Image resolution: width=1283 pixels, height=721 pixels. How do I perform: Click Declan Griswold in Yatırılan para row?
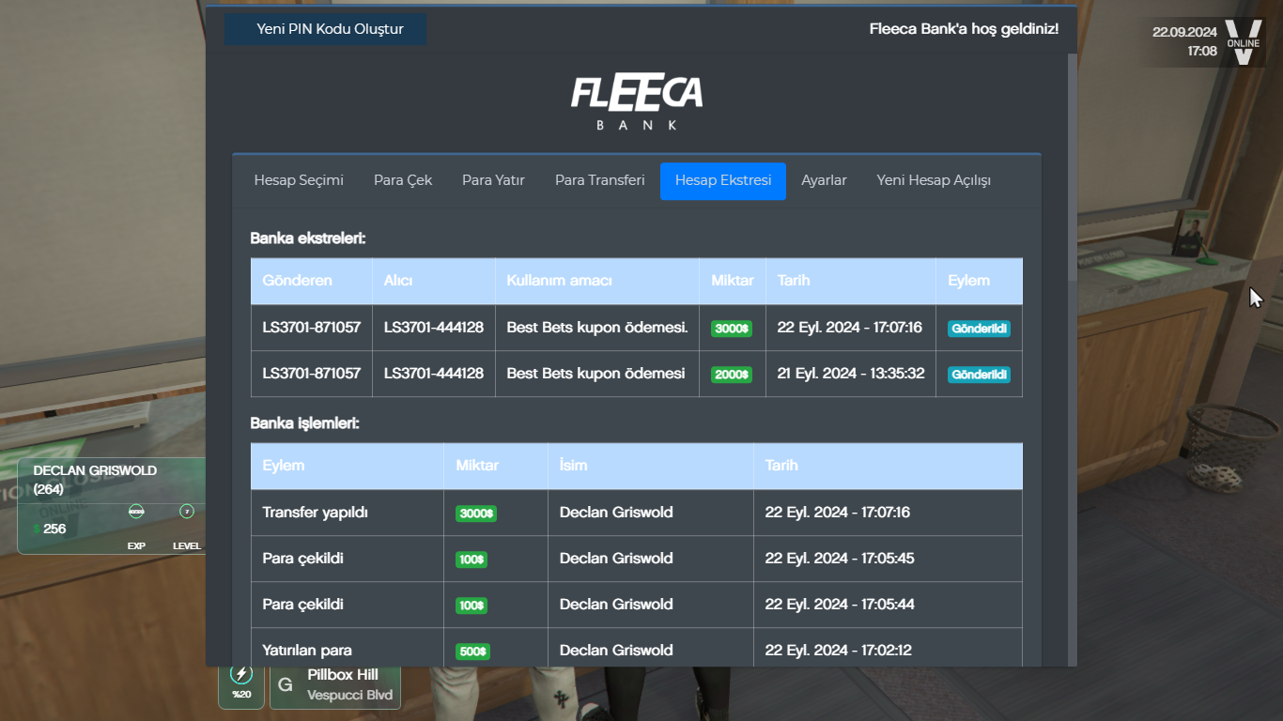tap(616, 651)
